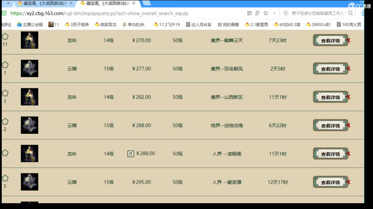View details for 人界--凌烟阁 龙吟 listing

331,154
